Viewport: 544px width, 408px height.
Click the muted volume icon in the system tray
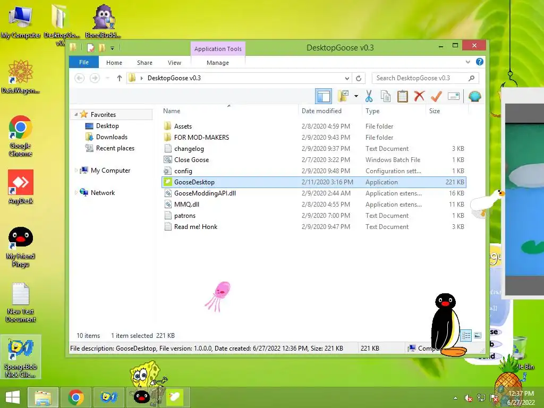pos(469,398)
